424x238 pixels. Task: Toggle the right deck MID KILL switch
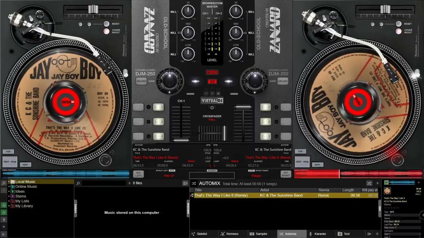pos(251,33)
